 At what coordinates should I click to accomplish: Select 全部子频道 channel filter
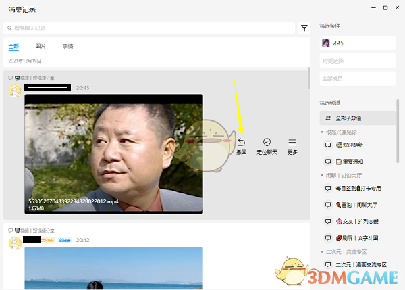coord(358,118)
